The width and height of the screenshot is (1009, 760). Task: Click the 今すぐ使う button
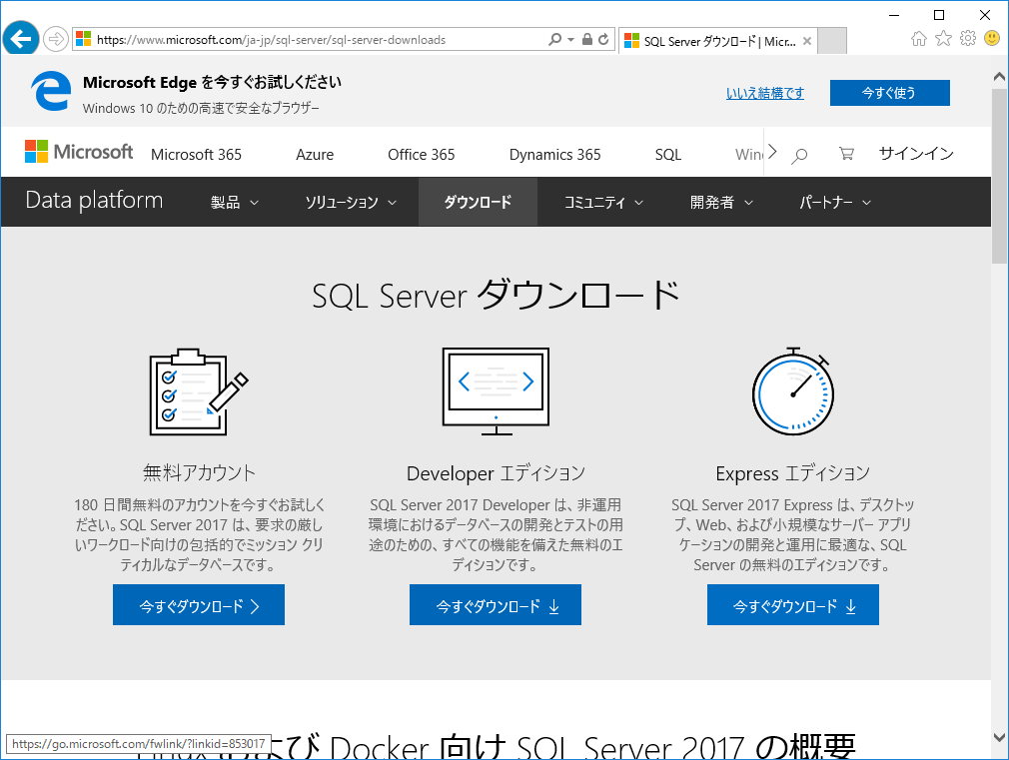point(889,93)
